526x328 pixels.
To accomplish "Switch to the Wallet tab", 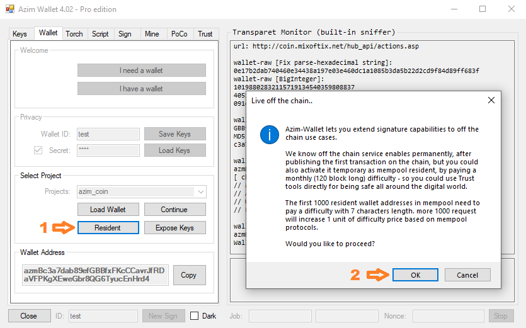I will tap(48, 33).
